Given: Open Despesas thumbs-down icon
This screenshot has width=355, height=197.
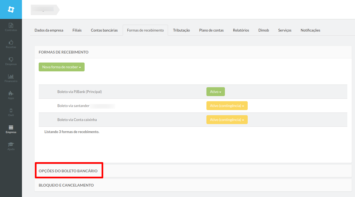Looking at the screenshot, I should (11, 60).
